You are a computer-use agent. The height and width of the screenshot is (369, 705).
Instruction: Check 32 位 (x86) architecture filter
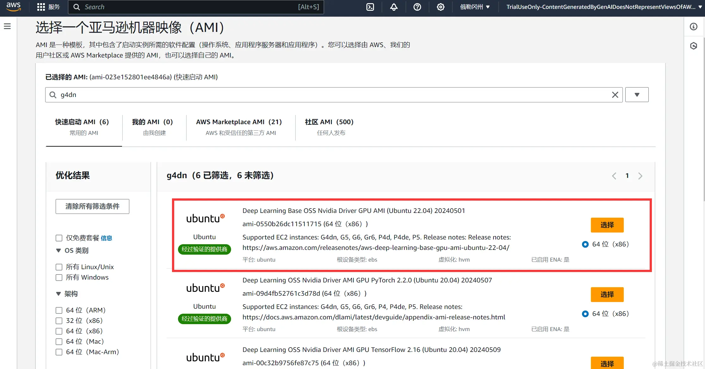pyautogui.click(x=59, y=321)
